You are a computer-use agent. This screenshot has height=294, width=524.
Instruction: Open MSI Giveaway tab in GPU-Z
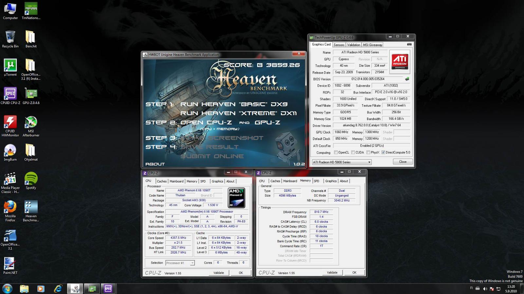click(x=372, y=45)
